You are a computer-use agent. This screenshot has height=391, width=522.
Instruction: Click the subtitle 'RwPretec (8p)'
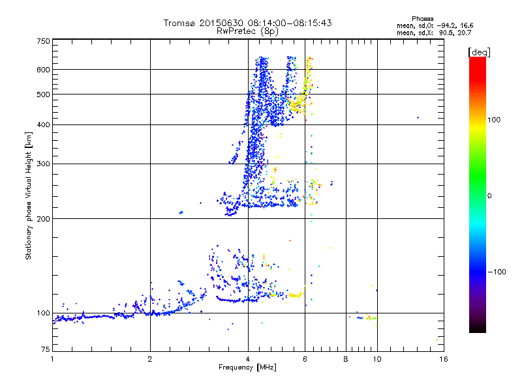point(247,31)
